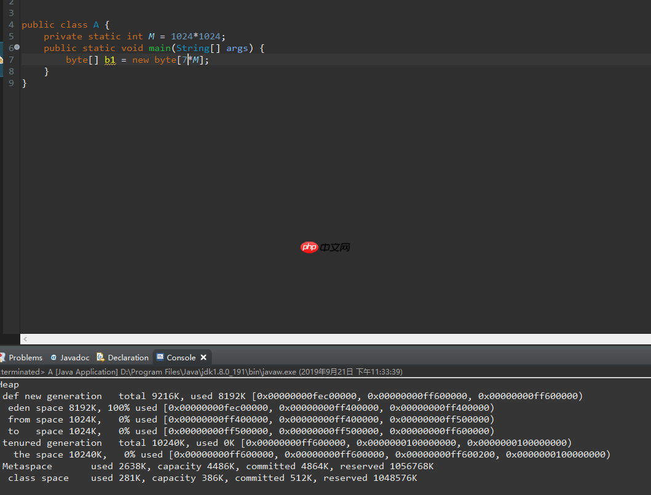Click the 'eden space 8192K' console line
651x495 pixels.
pyautogui.click(x=251, y=408)
